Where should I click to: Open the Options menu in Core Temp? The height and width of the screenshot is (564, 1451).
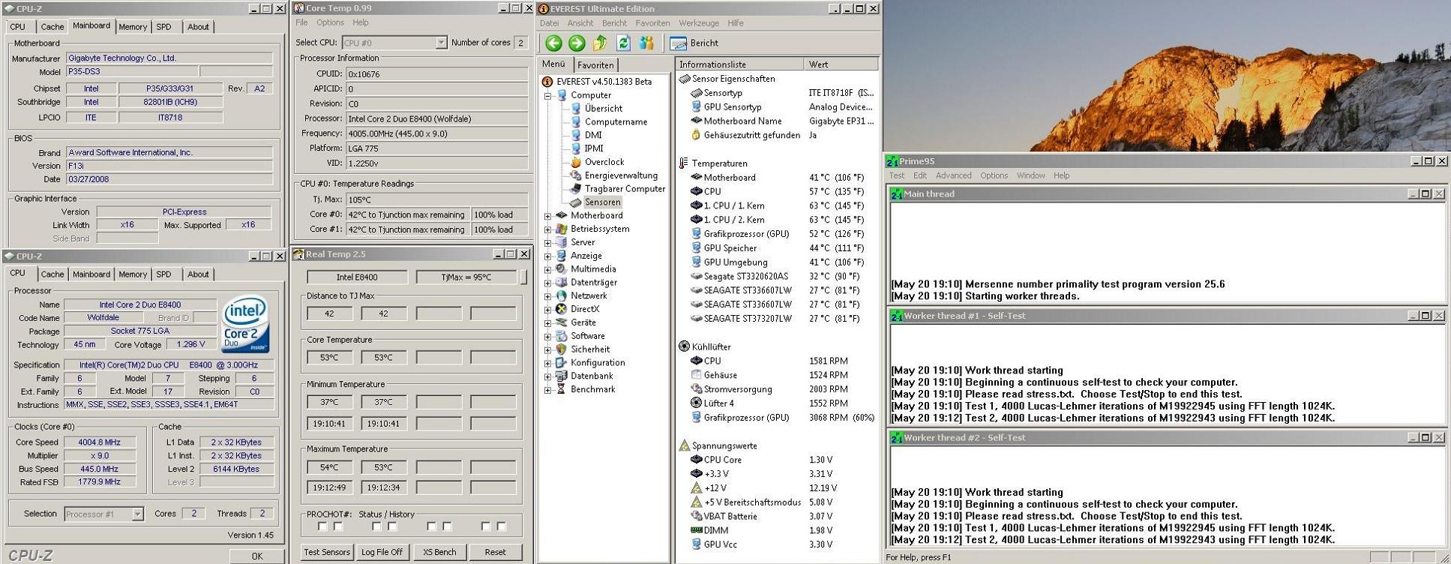(330, 22)
